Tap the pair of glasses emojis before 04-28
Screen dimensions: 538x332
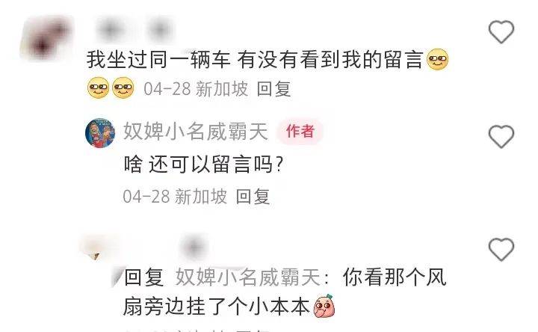pyautogui.click(x=111, y=88)
